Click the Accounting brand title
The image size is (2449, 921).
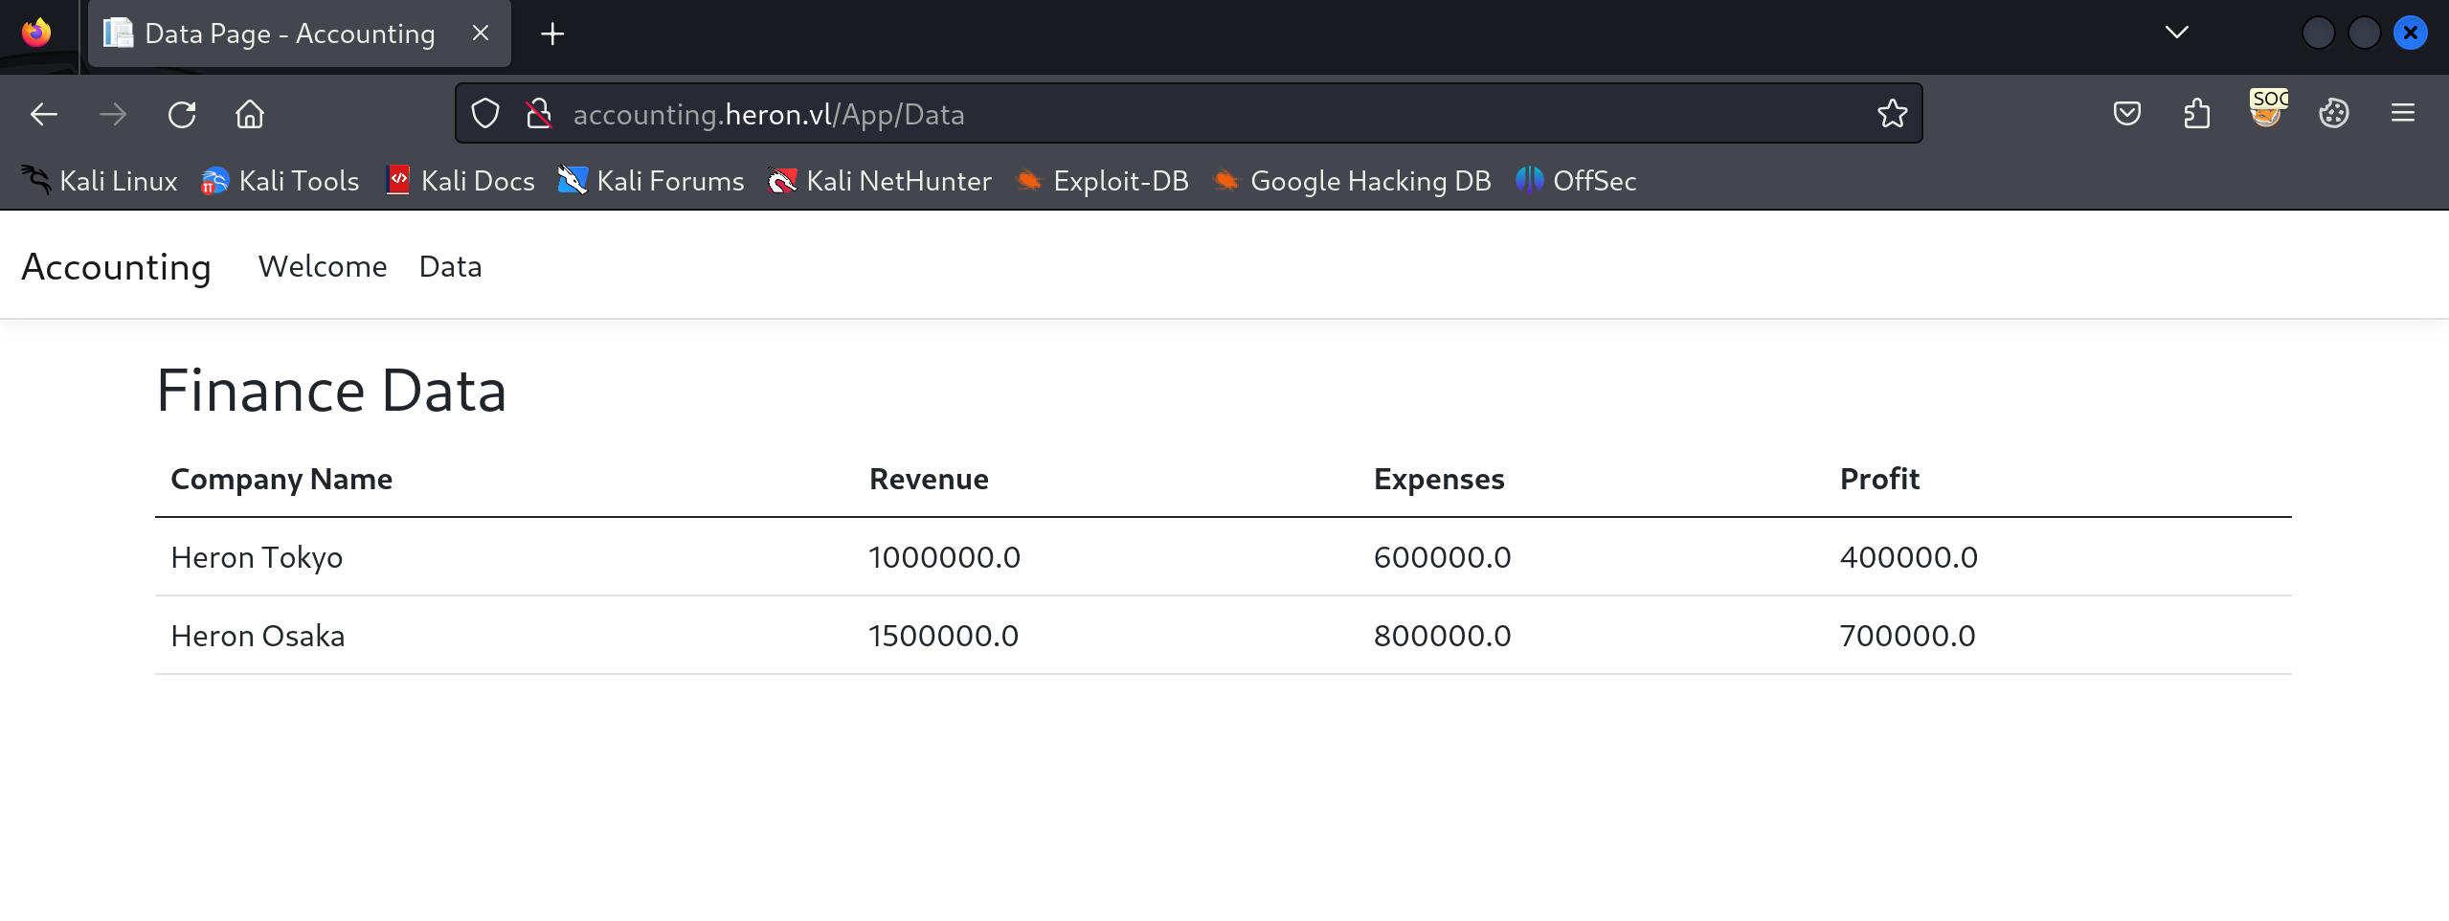point(116,267)
